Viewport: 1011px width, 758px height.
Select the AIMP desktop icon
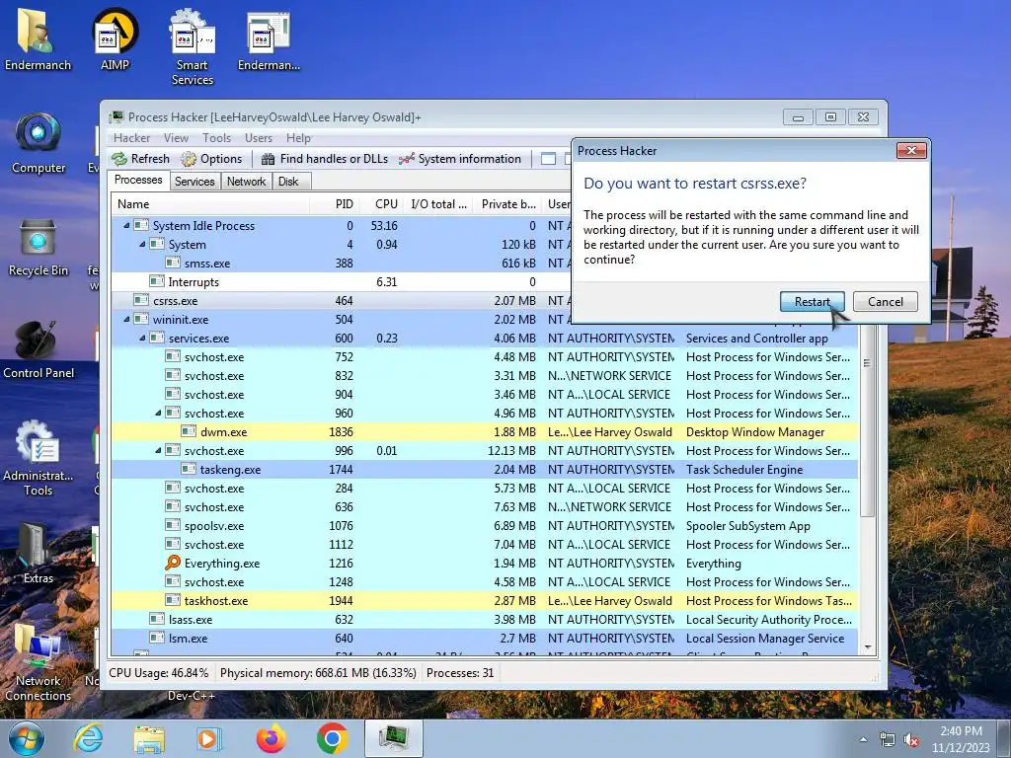[115, 39]
